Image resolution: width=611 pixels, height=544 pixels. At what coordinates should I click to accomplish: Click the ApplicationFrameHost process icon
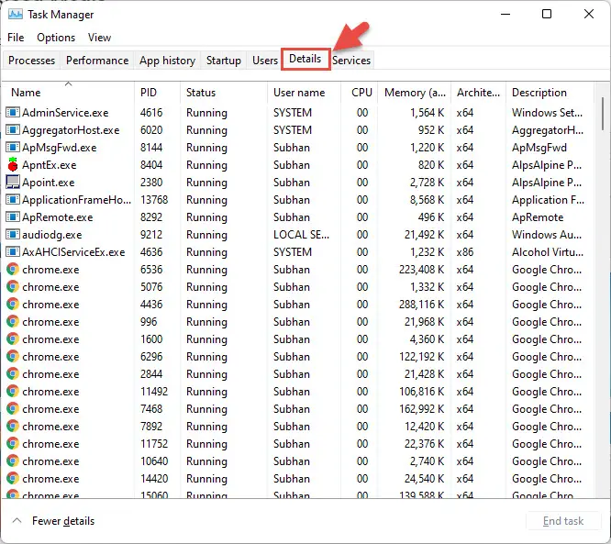[13, 199]
